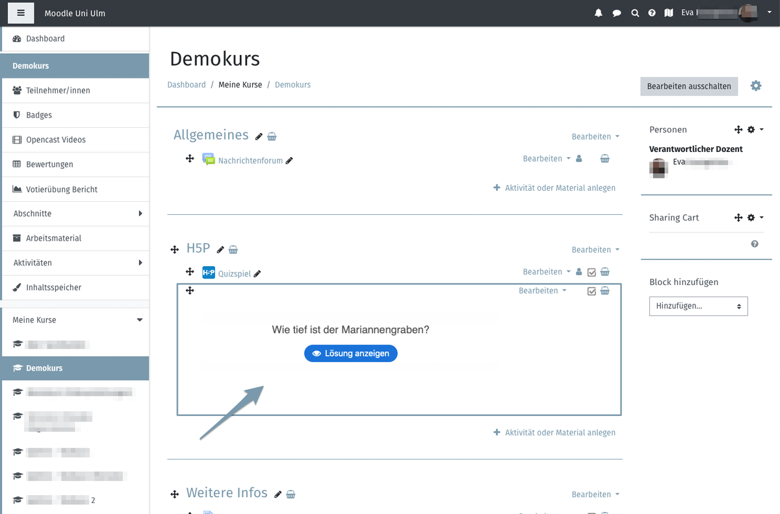The image size is (780, 514).
Task: Expand Bearbeiten dropdown for Nachrichtenforum
Action: tap(546, 158)
